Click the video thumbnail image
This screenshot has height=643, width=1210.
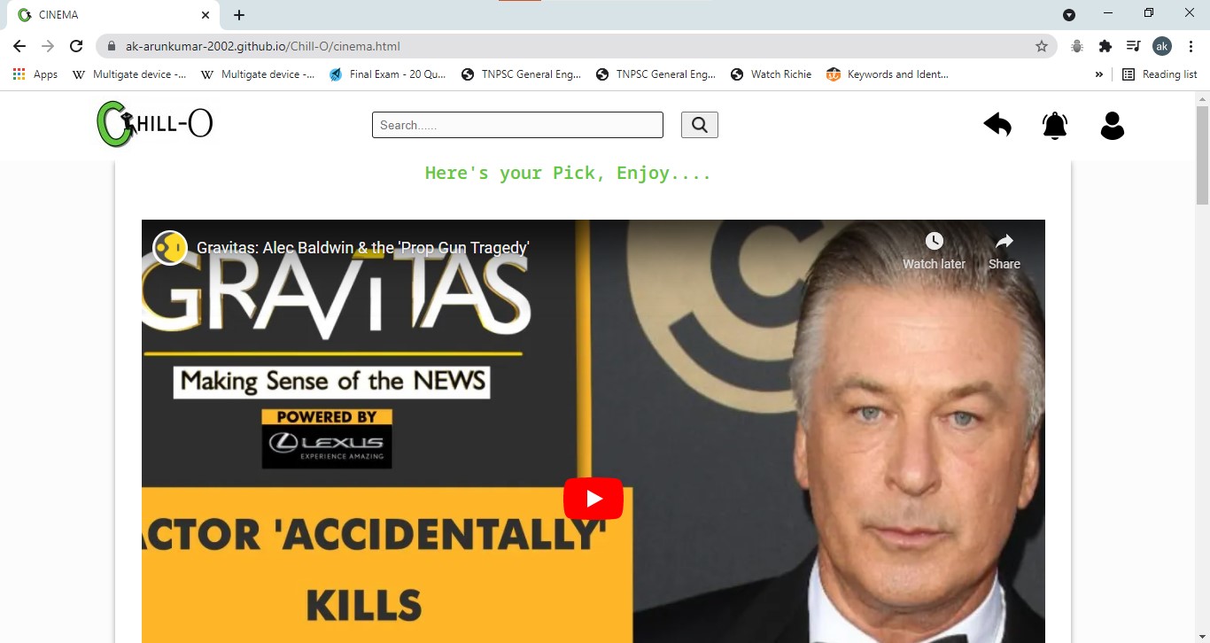click(593, 431)
